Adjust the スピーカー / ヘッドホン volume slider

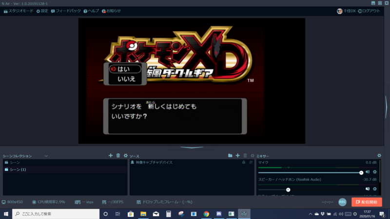point(310,190)
